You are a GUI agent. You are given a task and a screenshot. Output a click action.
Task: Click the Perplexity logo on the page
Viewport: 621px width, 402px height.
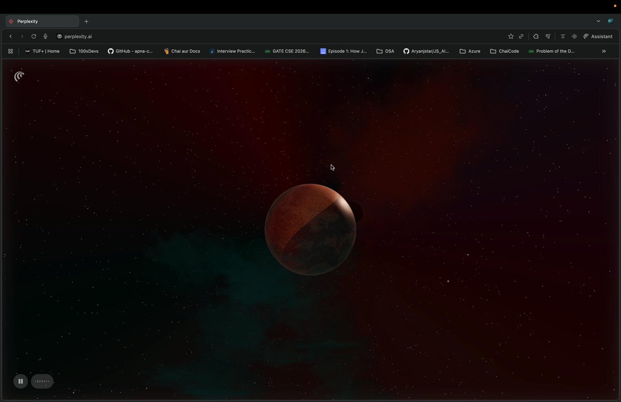pyautogui.click(x=19, y=77)
